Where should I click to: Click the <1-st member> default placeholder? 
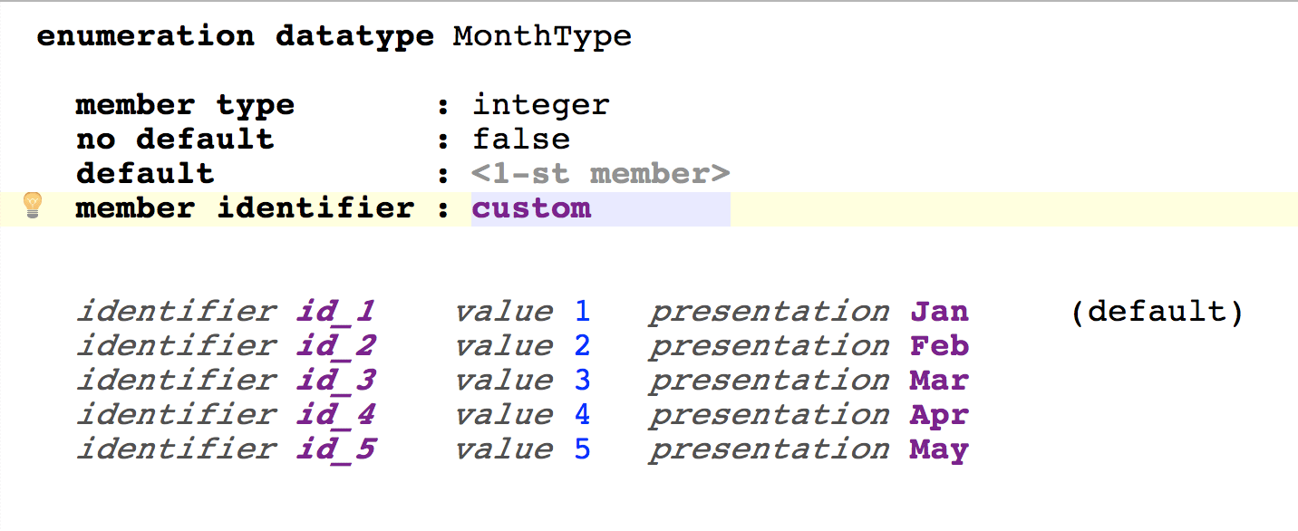(x=601, y=174)
